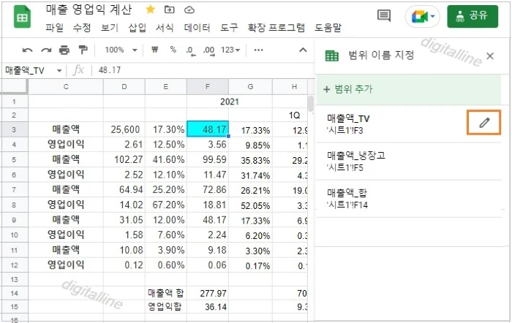
Task: Open comment history icon
Action: tap(384, 15)
